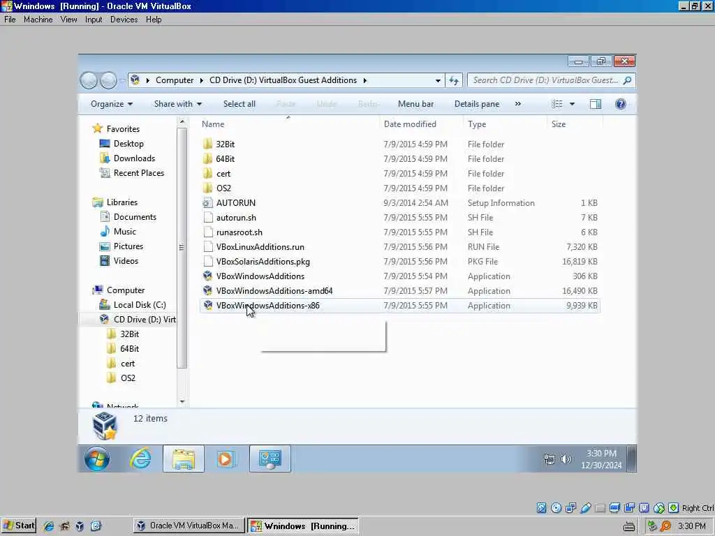Click VirtualBox optical disk status icon

556,508
